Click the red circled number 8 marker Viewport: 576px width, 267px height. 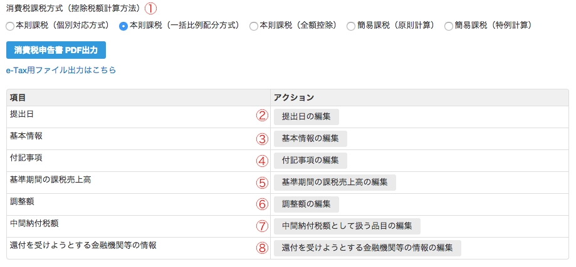[x=262, y=248]
